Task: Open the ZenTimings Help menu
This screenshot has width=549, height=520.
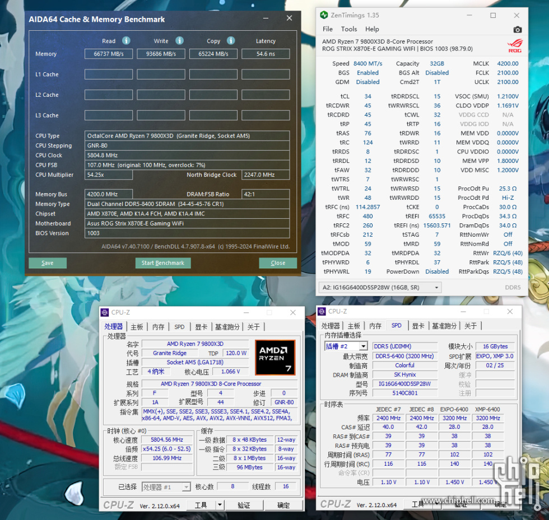Action: tap(372, 29)
